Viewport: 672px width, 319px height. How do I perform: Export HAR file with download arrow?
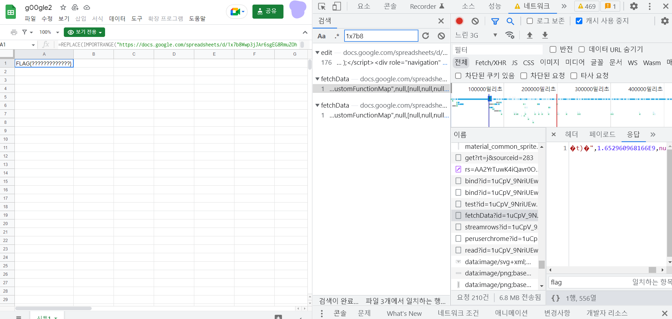545,35
